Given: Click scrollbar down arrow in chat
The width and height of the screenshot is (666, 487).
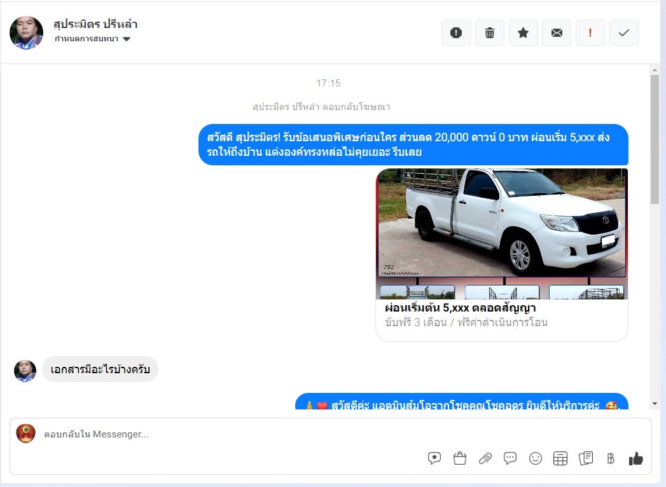Looking at the screenshot, I should 655,404.
